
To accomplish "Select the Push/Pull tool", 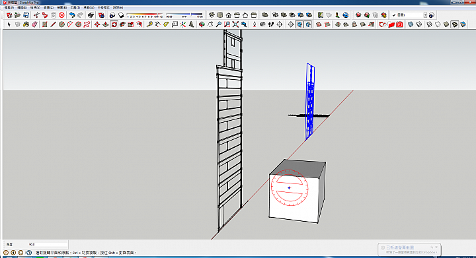I will click(x=106, y=24).
